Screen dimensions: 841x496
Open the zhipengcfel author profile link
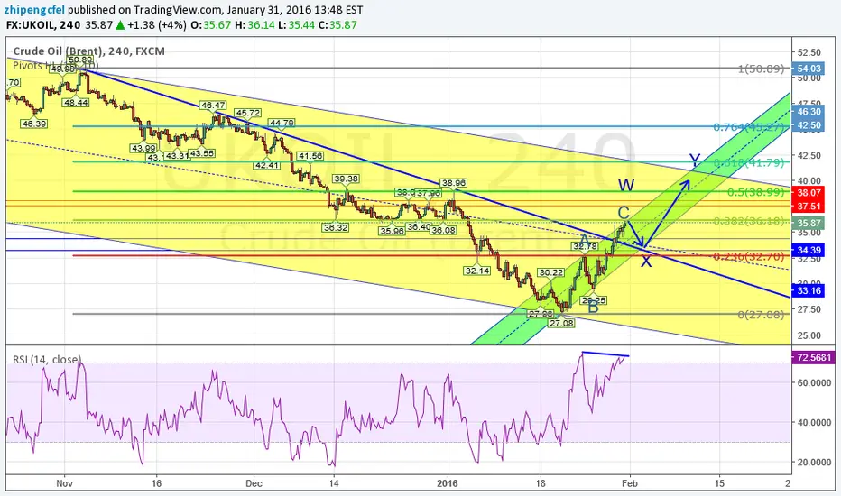[35, 10]
